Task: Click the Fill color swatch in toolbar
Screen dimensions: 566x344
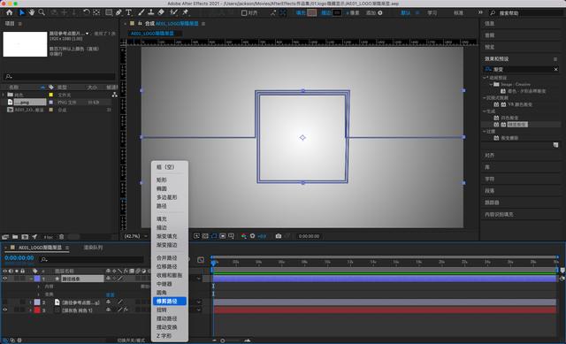Action: [312, 13]
